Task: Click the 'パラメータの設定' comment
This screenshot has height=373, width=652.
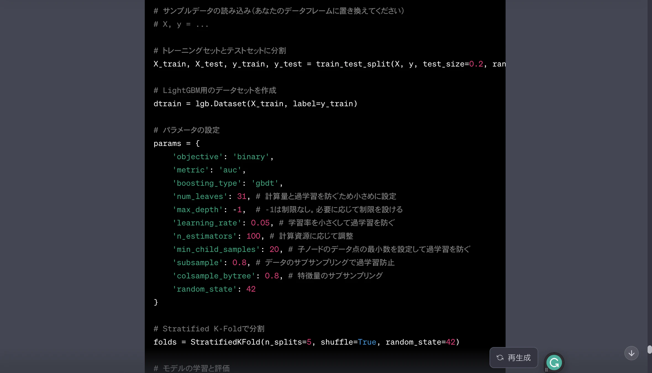Action: [x=187, y=130]
